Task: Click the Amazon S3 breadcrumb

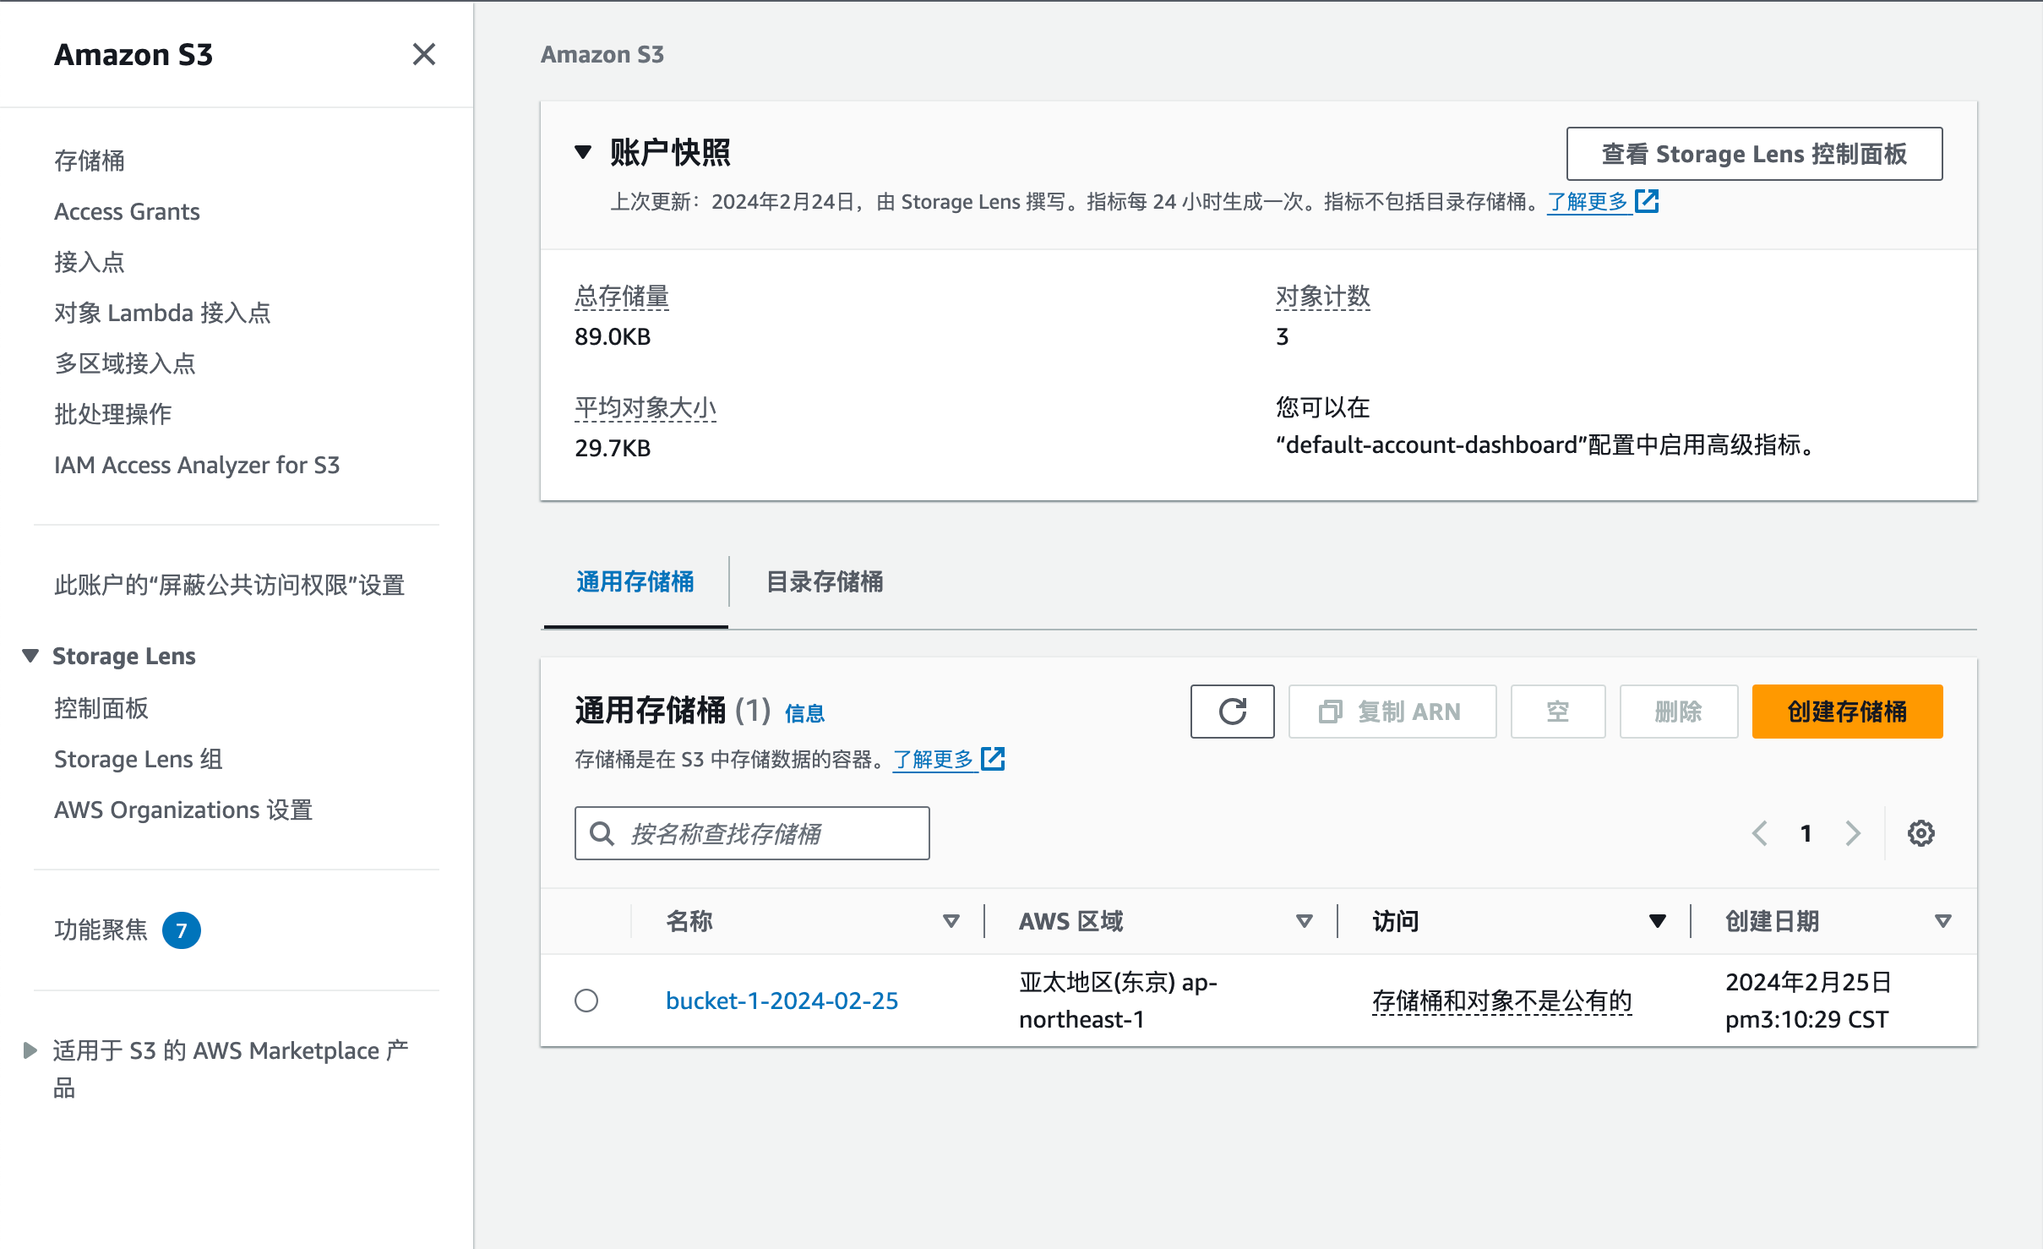Action: point(602,54)
